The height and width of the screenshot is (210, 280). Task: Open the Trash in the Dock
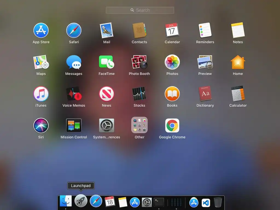[x=218, y=202]
